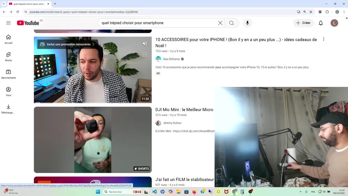Open the Windows Start button
This screenshot has height=196, width=348.
(98, 192)
